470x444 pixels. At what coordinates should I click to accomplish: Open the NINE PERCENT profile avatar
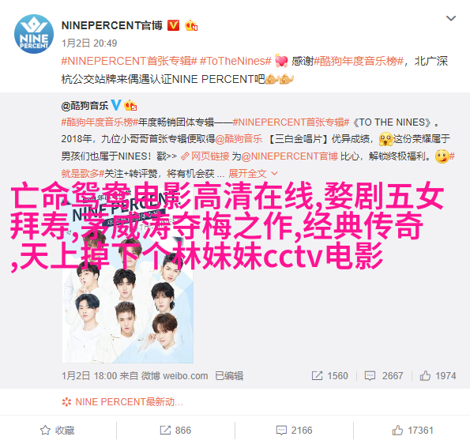tap(34, 34)
